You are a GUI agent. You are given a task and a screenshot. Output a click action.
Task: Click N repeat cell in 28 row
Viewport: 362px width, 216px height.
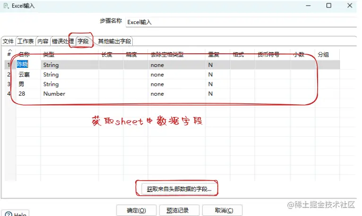click(x=218, y=94)
